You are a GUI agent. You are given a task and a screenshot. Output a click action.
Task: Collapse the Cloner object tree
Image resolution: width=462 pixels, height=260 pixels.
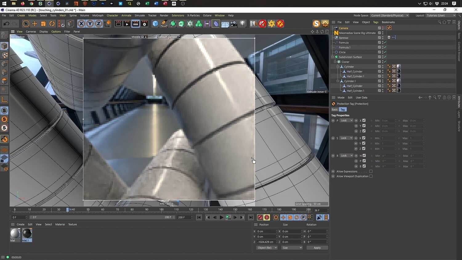(335, 62)
